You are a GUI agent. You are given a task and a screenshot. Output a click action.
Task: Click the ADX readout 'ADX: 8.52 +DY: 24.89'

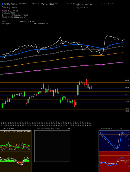click(11, 132)
